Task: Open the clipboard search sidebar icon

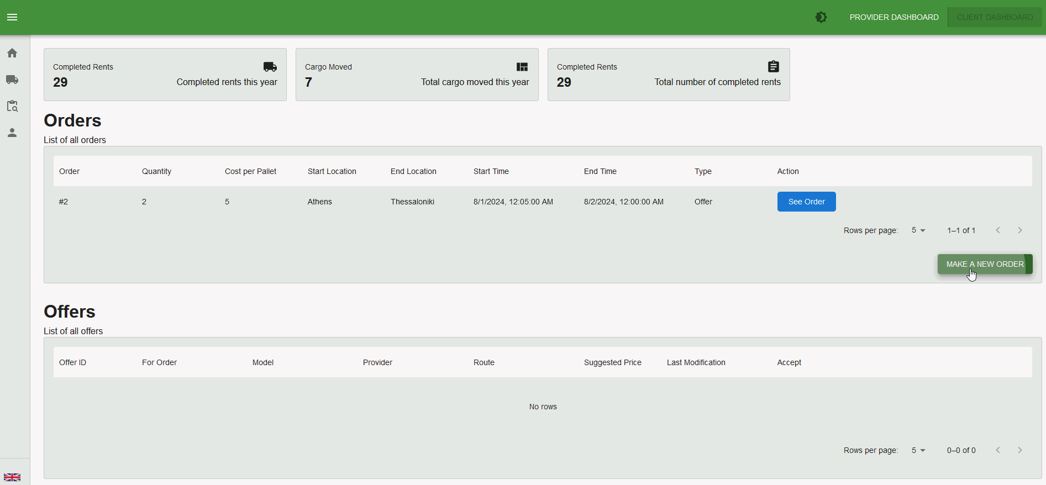Action: tap(12, 106)
